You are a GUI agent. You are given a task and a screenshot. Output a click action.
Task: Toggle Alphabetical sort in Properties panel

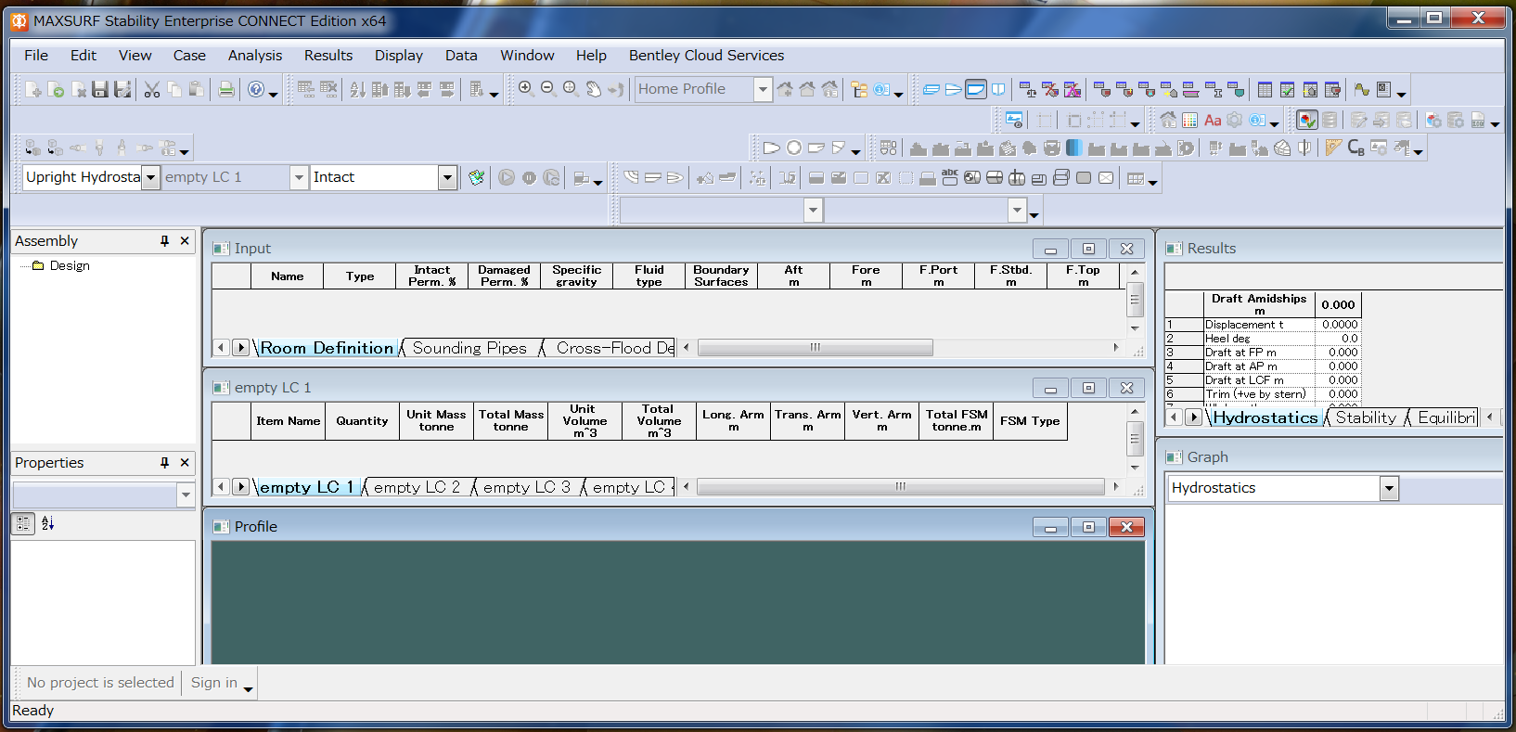click(48, 523)
